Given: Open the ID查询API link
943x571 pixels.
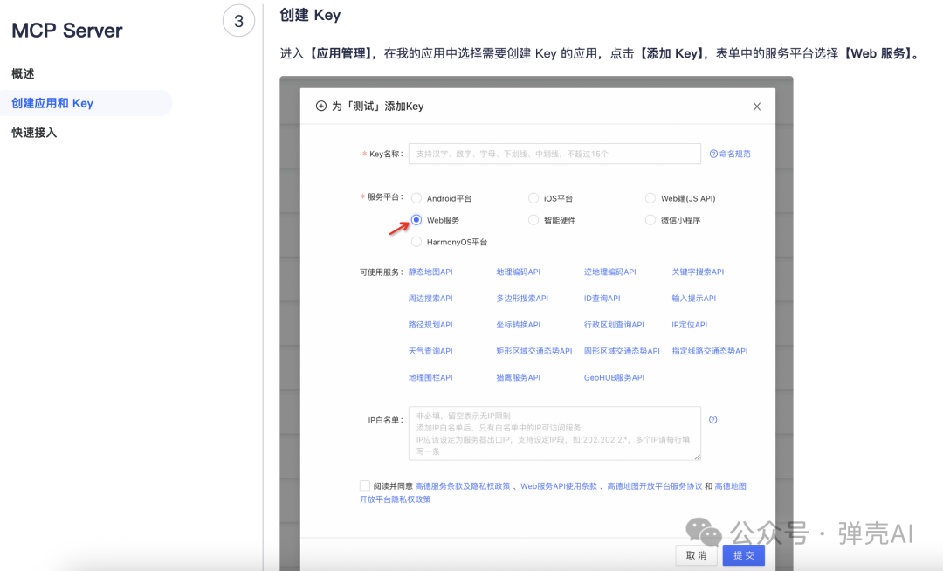Looking at the screenshot, I should [x=602, y=298].
